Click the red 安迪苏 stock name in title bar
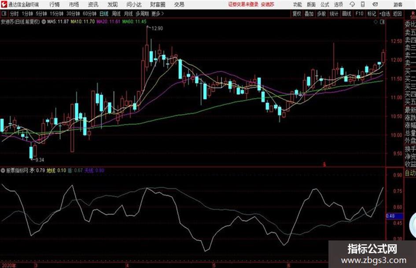The image size is (416, 268). point(268,4)
